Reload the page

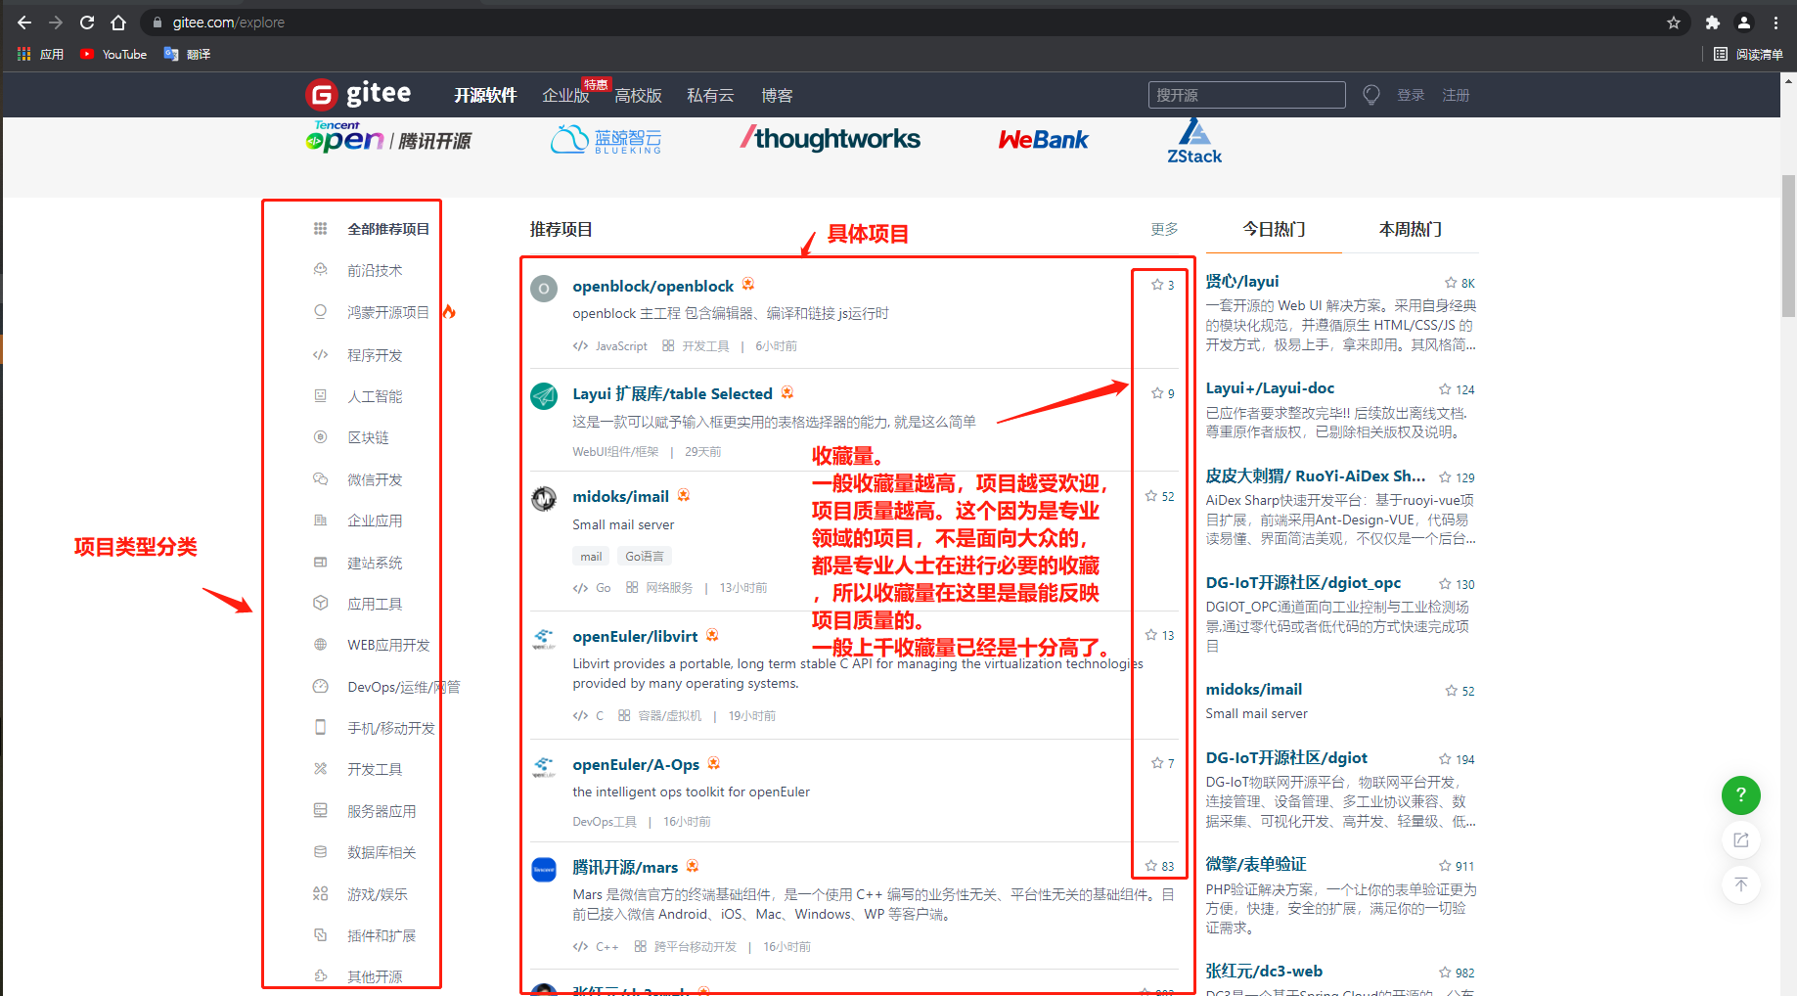87,23
